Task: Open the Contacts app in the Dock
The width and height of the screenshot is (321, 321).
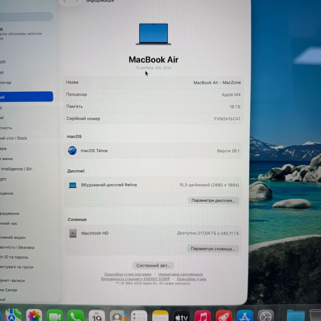Action: click(118, 315)
